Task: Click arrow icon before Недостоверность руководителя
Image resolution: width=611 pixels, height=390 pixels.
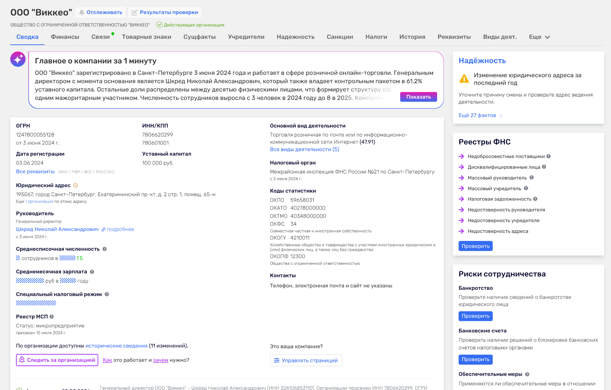Action: point(461,210)
